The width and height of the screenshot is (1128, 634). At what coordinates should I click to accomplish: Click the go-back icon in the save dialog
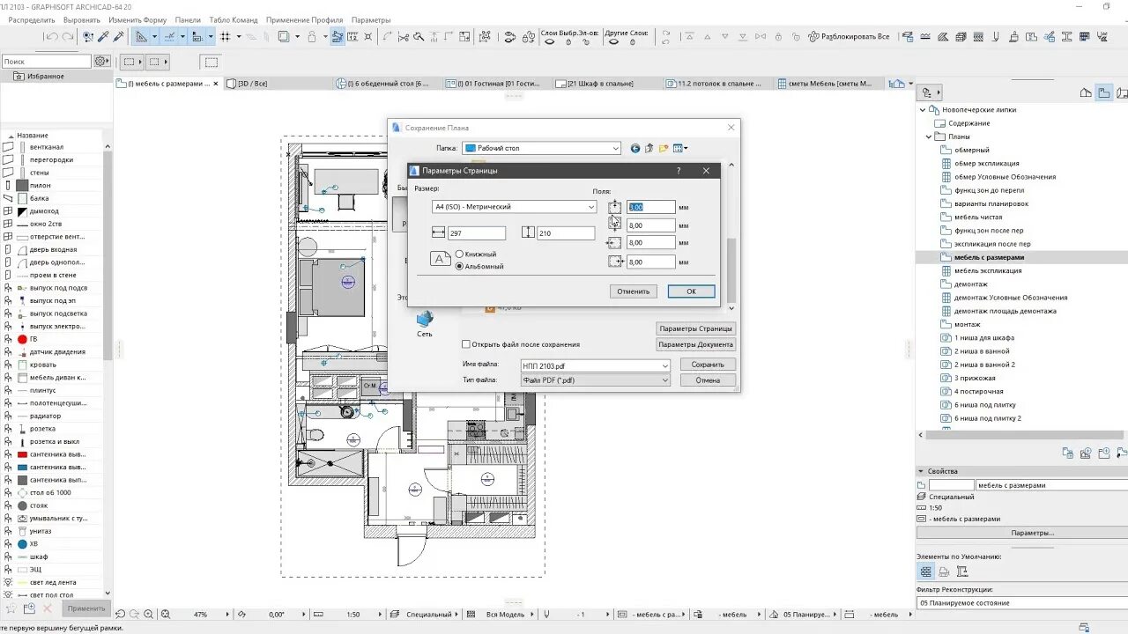pos(635,149)
